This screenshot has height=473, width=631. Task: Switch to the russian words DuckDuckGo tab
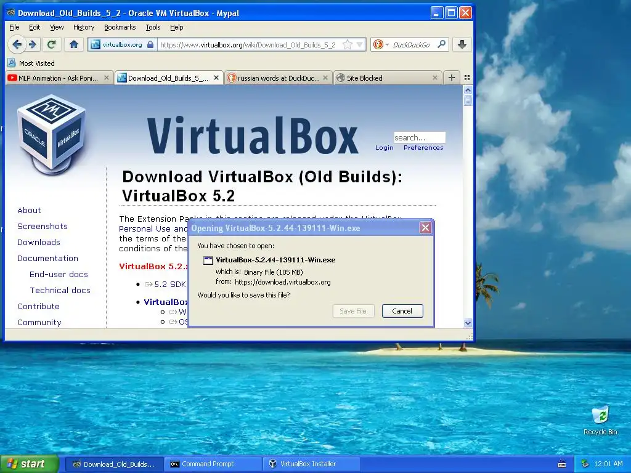tap(279, 78)
